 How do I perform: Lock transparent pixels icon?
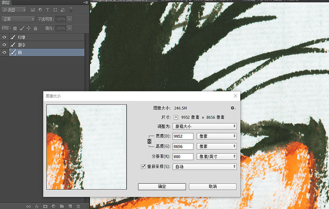15,28
